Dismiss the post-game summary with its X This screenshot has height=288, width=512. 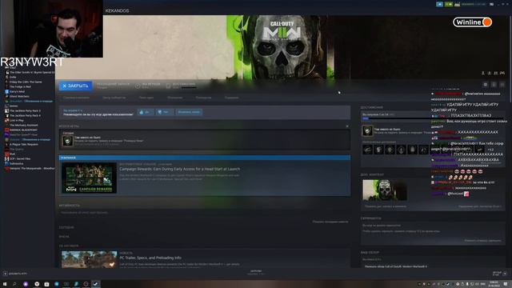click(x=347, y=126)
